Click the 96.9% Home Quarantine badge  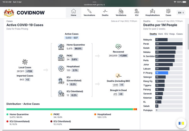(x=78, y=49)
